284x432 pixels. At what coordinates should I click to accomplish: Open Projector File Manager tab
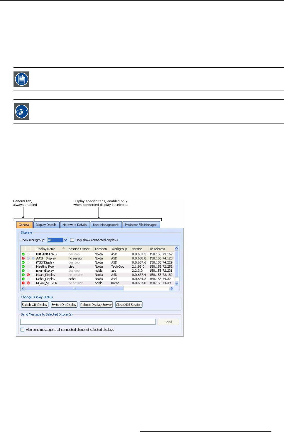click(x=141, y=225)
